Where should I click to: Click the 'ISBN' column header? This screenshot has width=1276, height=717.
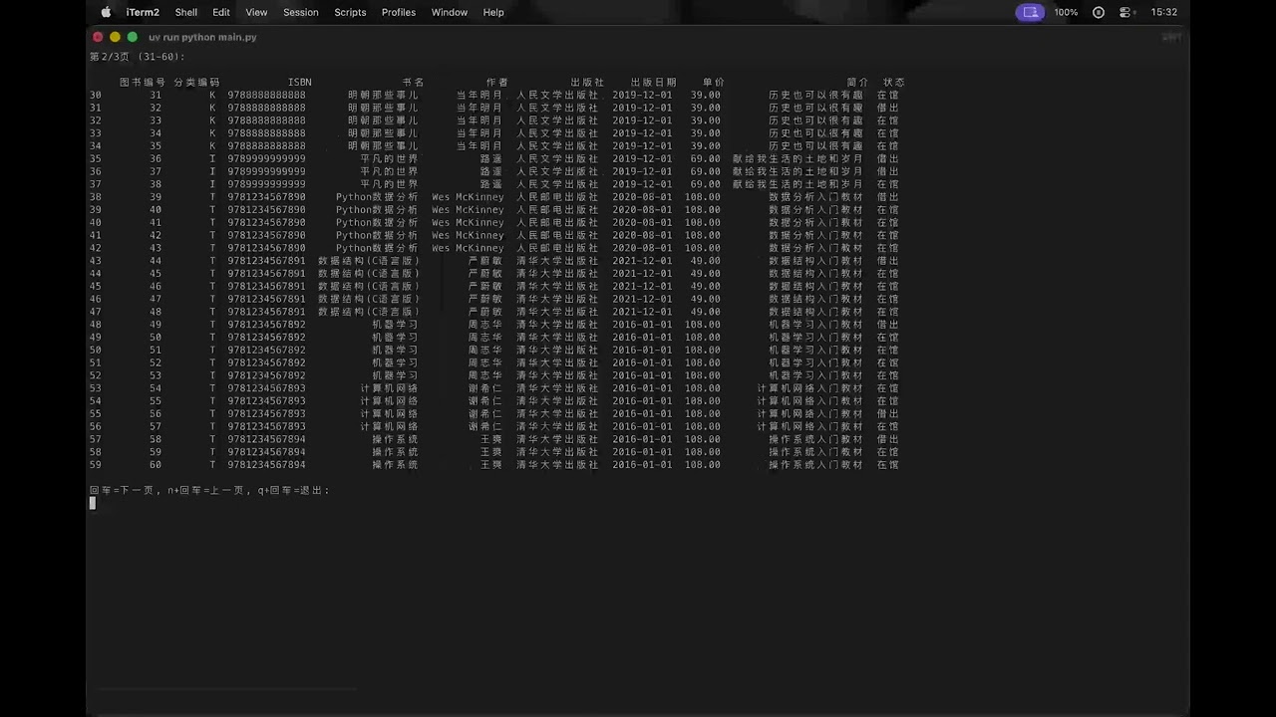pos(300,82)
